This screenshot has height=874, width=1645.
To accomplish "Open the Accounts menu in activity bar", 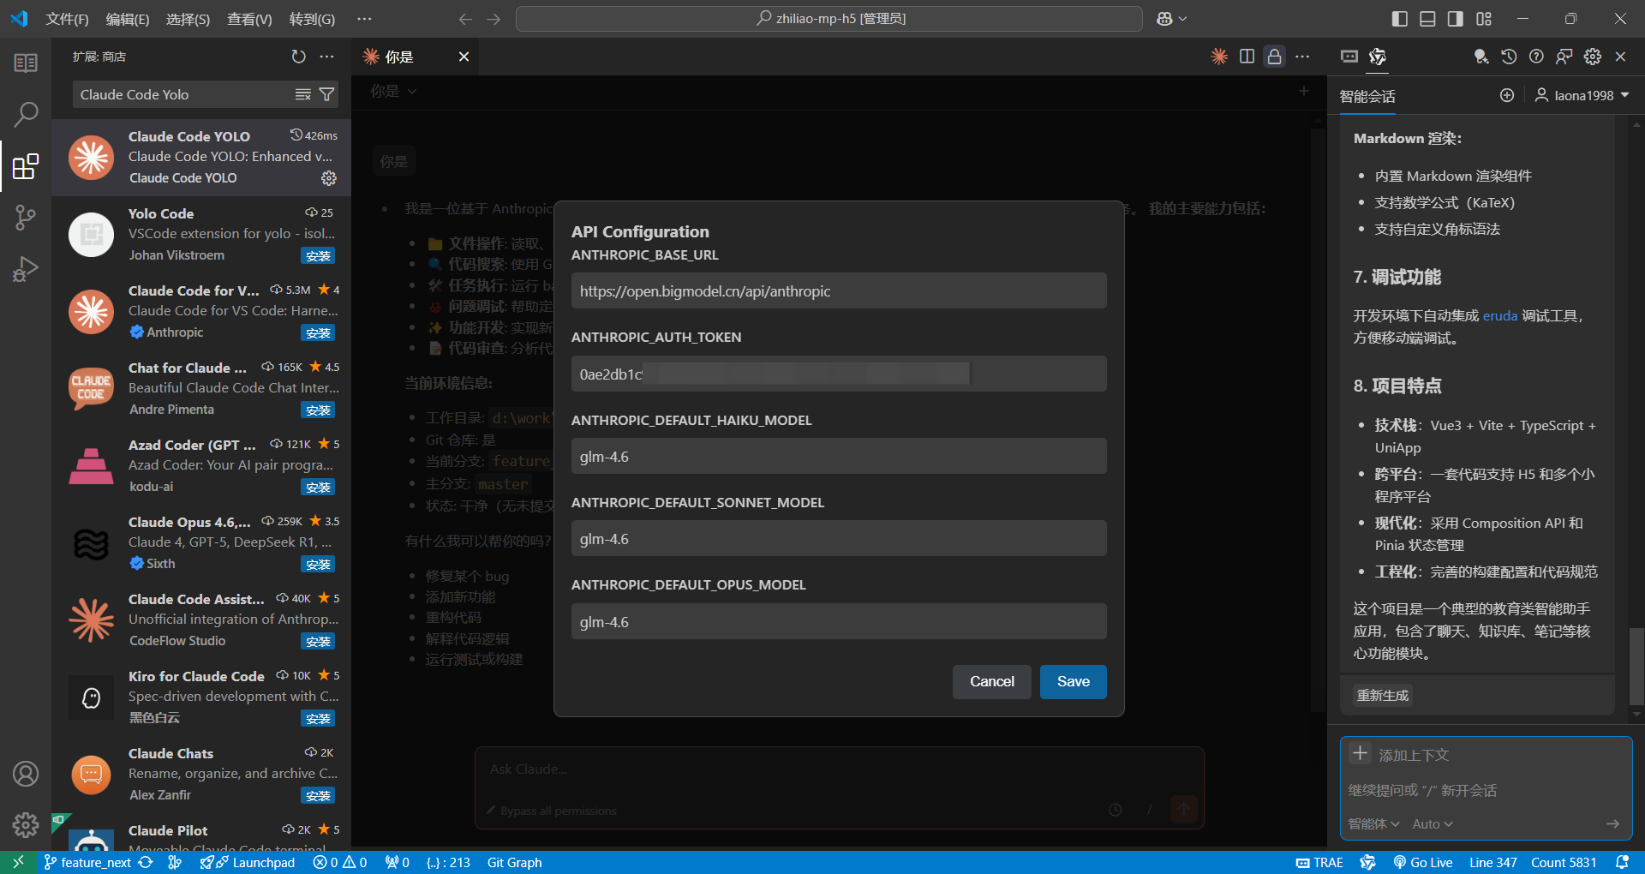I will (x=26, y=774).
